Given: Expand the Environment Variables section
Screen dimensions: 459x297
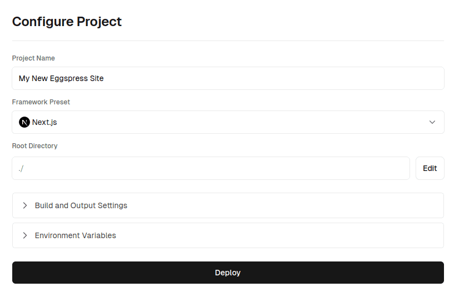Looking at the screenshot, I should coord(228,235).
